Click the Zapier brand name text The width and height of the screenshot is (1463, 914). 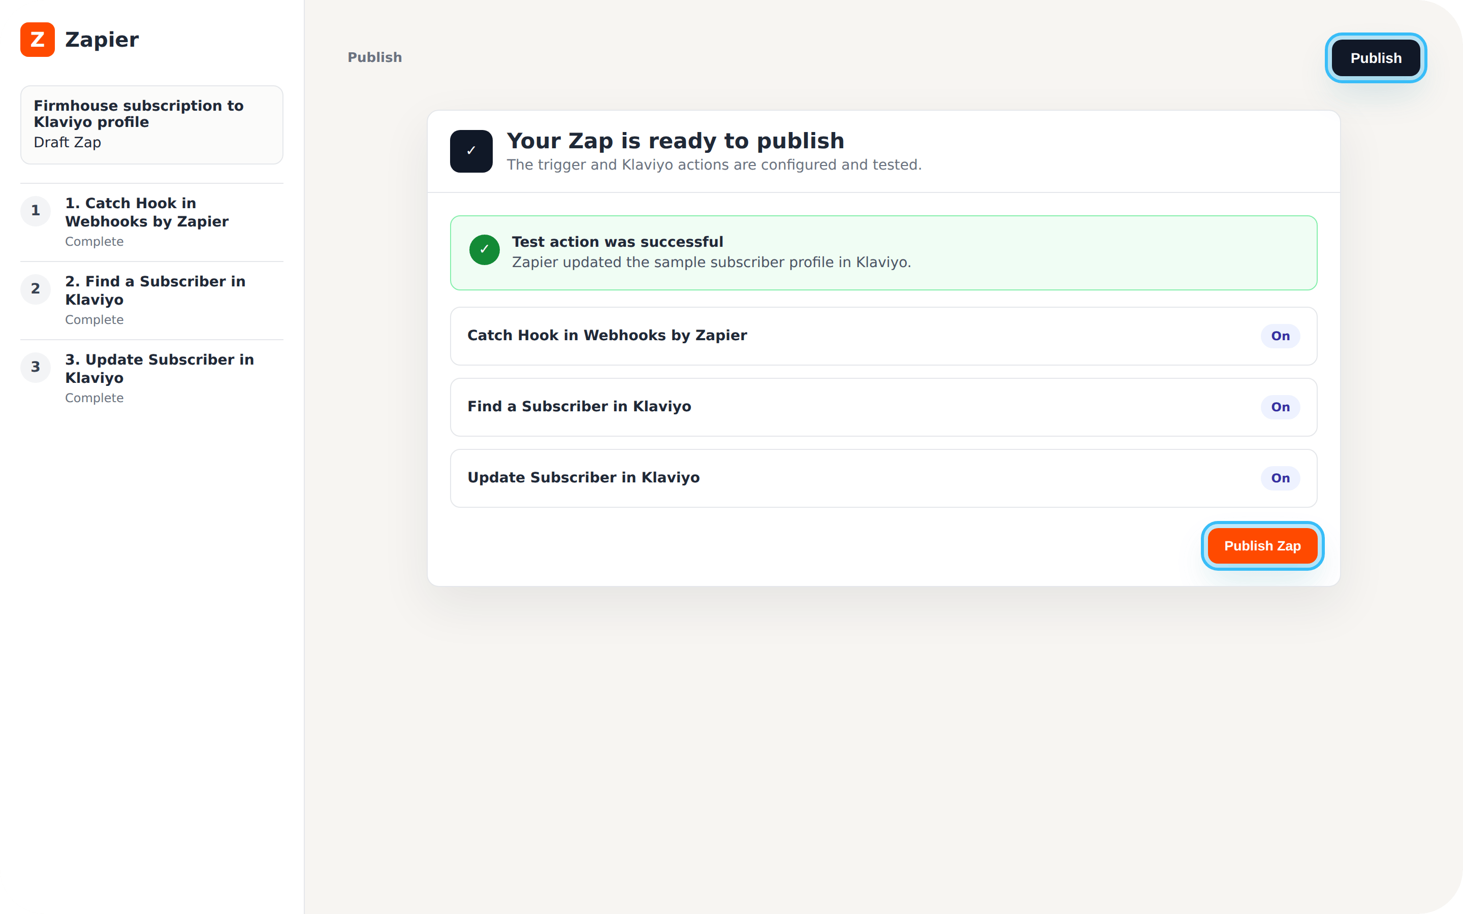click(102, 40)
